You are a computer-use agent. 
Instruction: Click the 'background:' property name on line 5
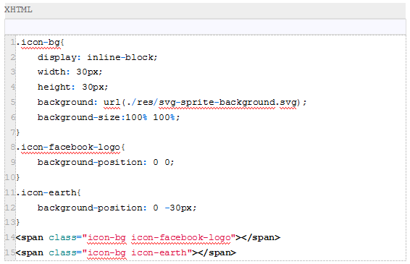[x=67, y=102]
